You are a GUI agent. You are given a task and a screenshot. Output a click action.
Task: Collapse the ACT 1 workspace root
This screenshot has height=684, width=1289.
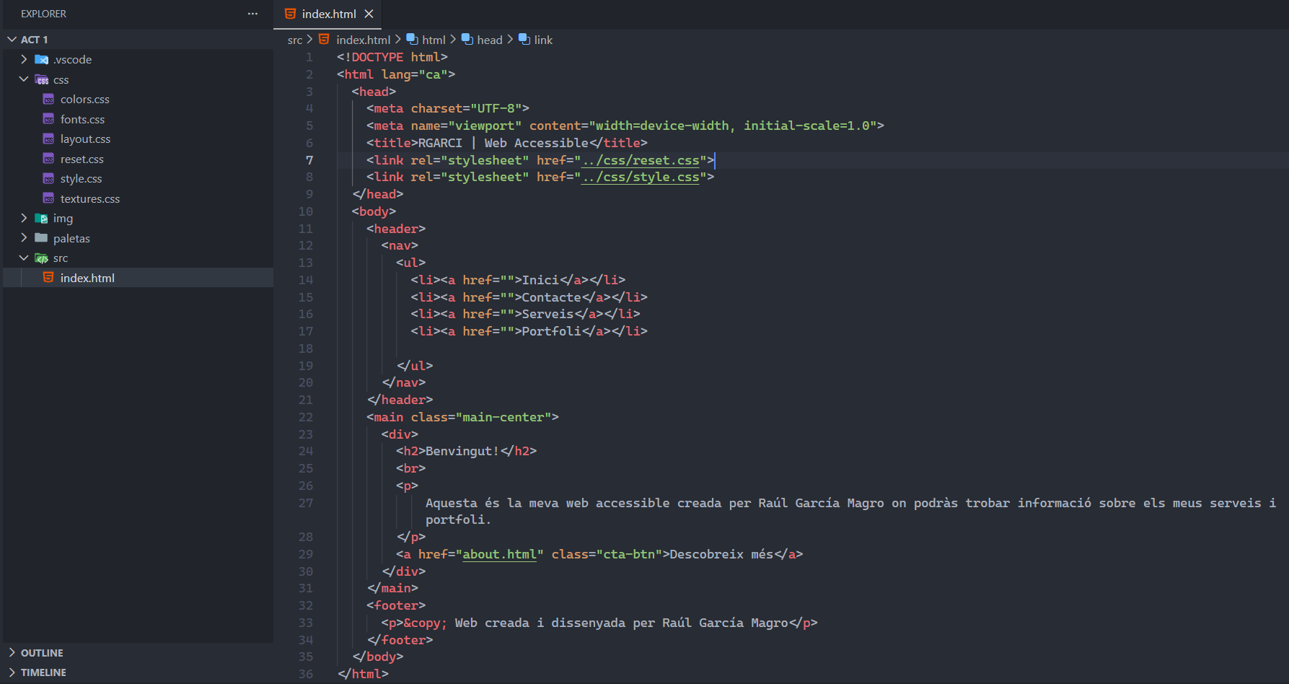(12, 39)
